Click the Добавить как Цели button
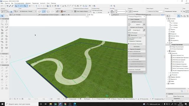Viewport: 189px width, 106px height. [x=136, y=22]
